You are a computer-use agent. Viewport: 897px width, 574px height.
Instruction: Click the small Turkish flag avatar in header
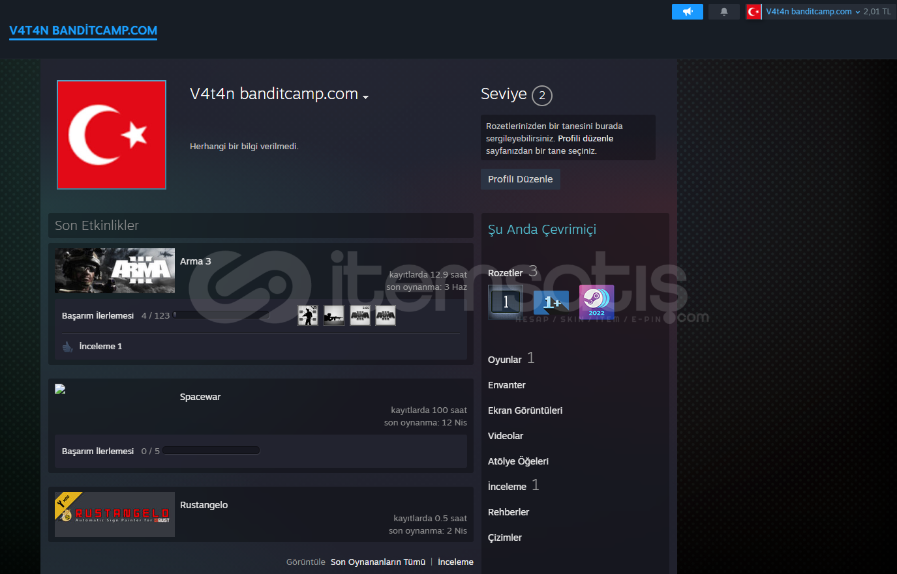753,12
